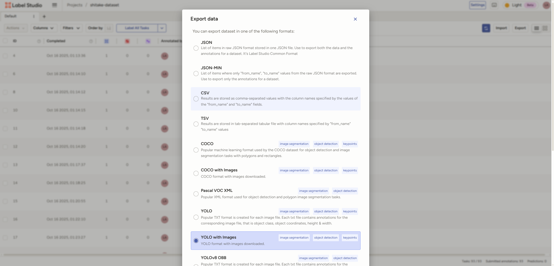The height and width of the screenshot is (266, 554).
Task: Click the Export button in the toolbar
Action: (x=520, y=28)
